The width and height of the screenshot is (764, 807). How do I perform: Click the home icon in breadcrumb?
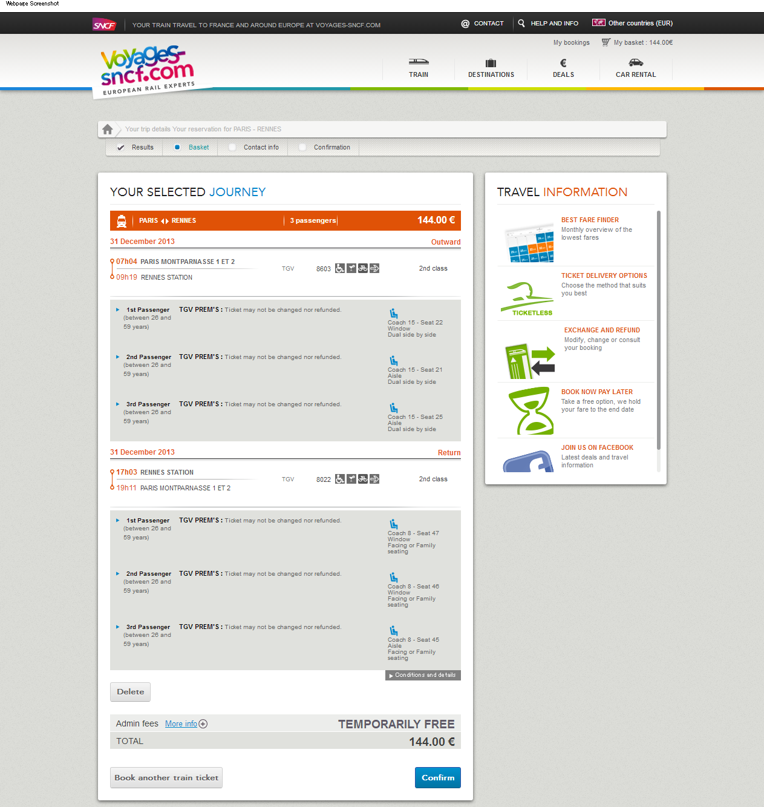[108, 129]
